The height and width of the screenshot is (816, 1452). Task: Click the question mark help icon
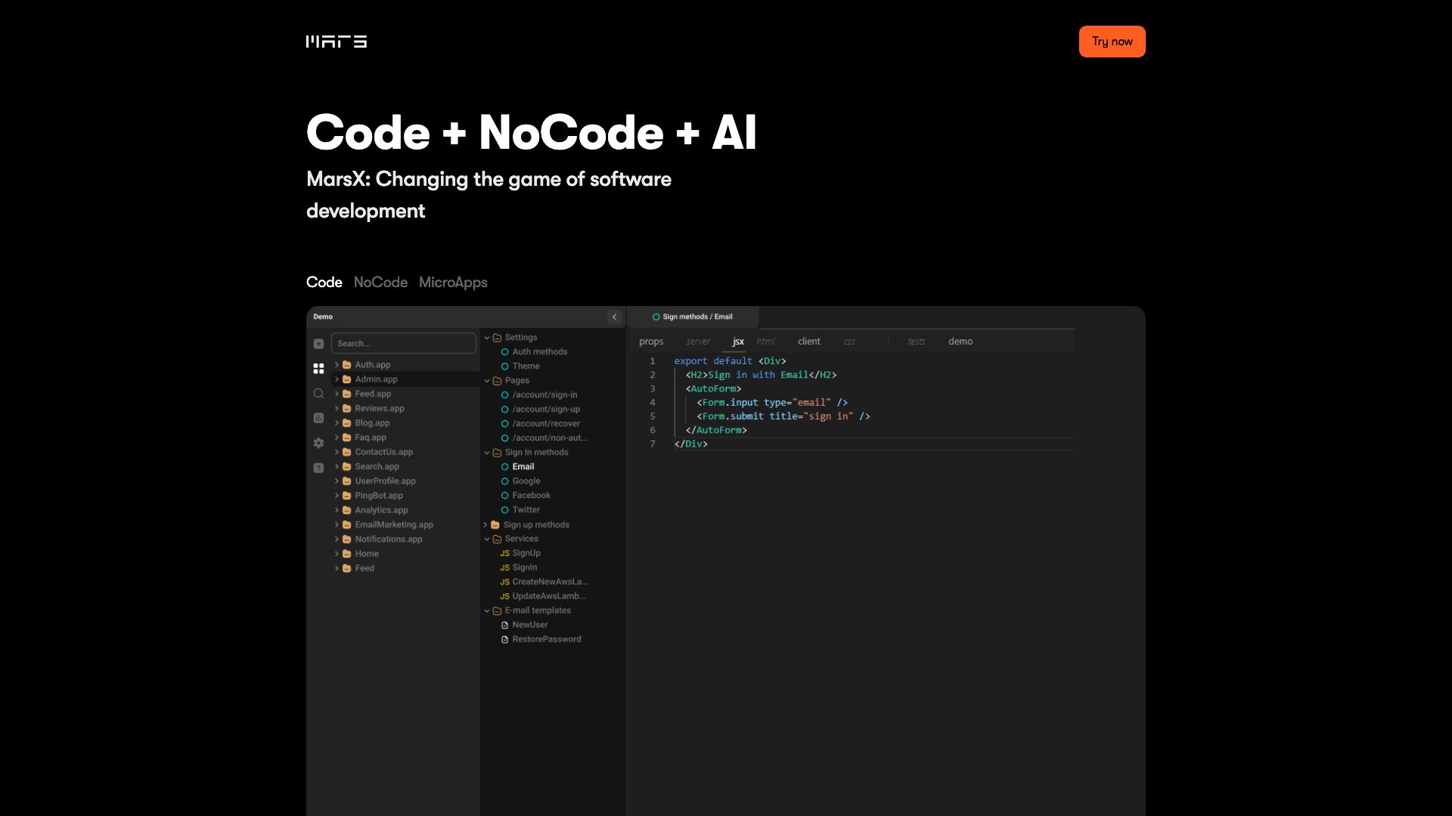pos(318,468)
